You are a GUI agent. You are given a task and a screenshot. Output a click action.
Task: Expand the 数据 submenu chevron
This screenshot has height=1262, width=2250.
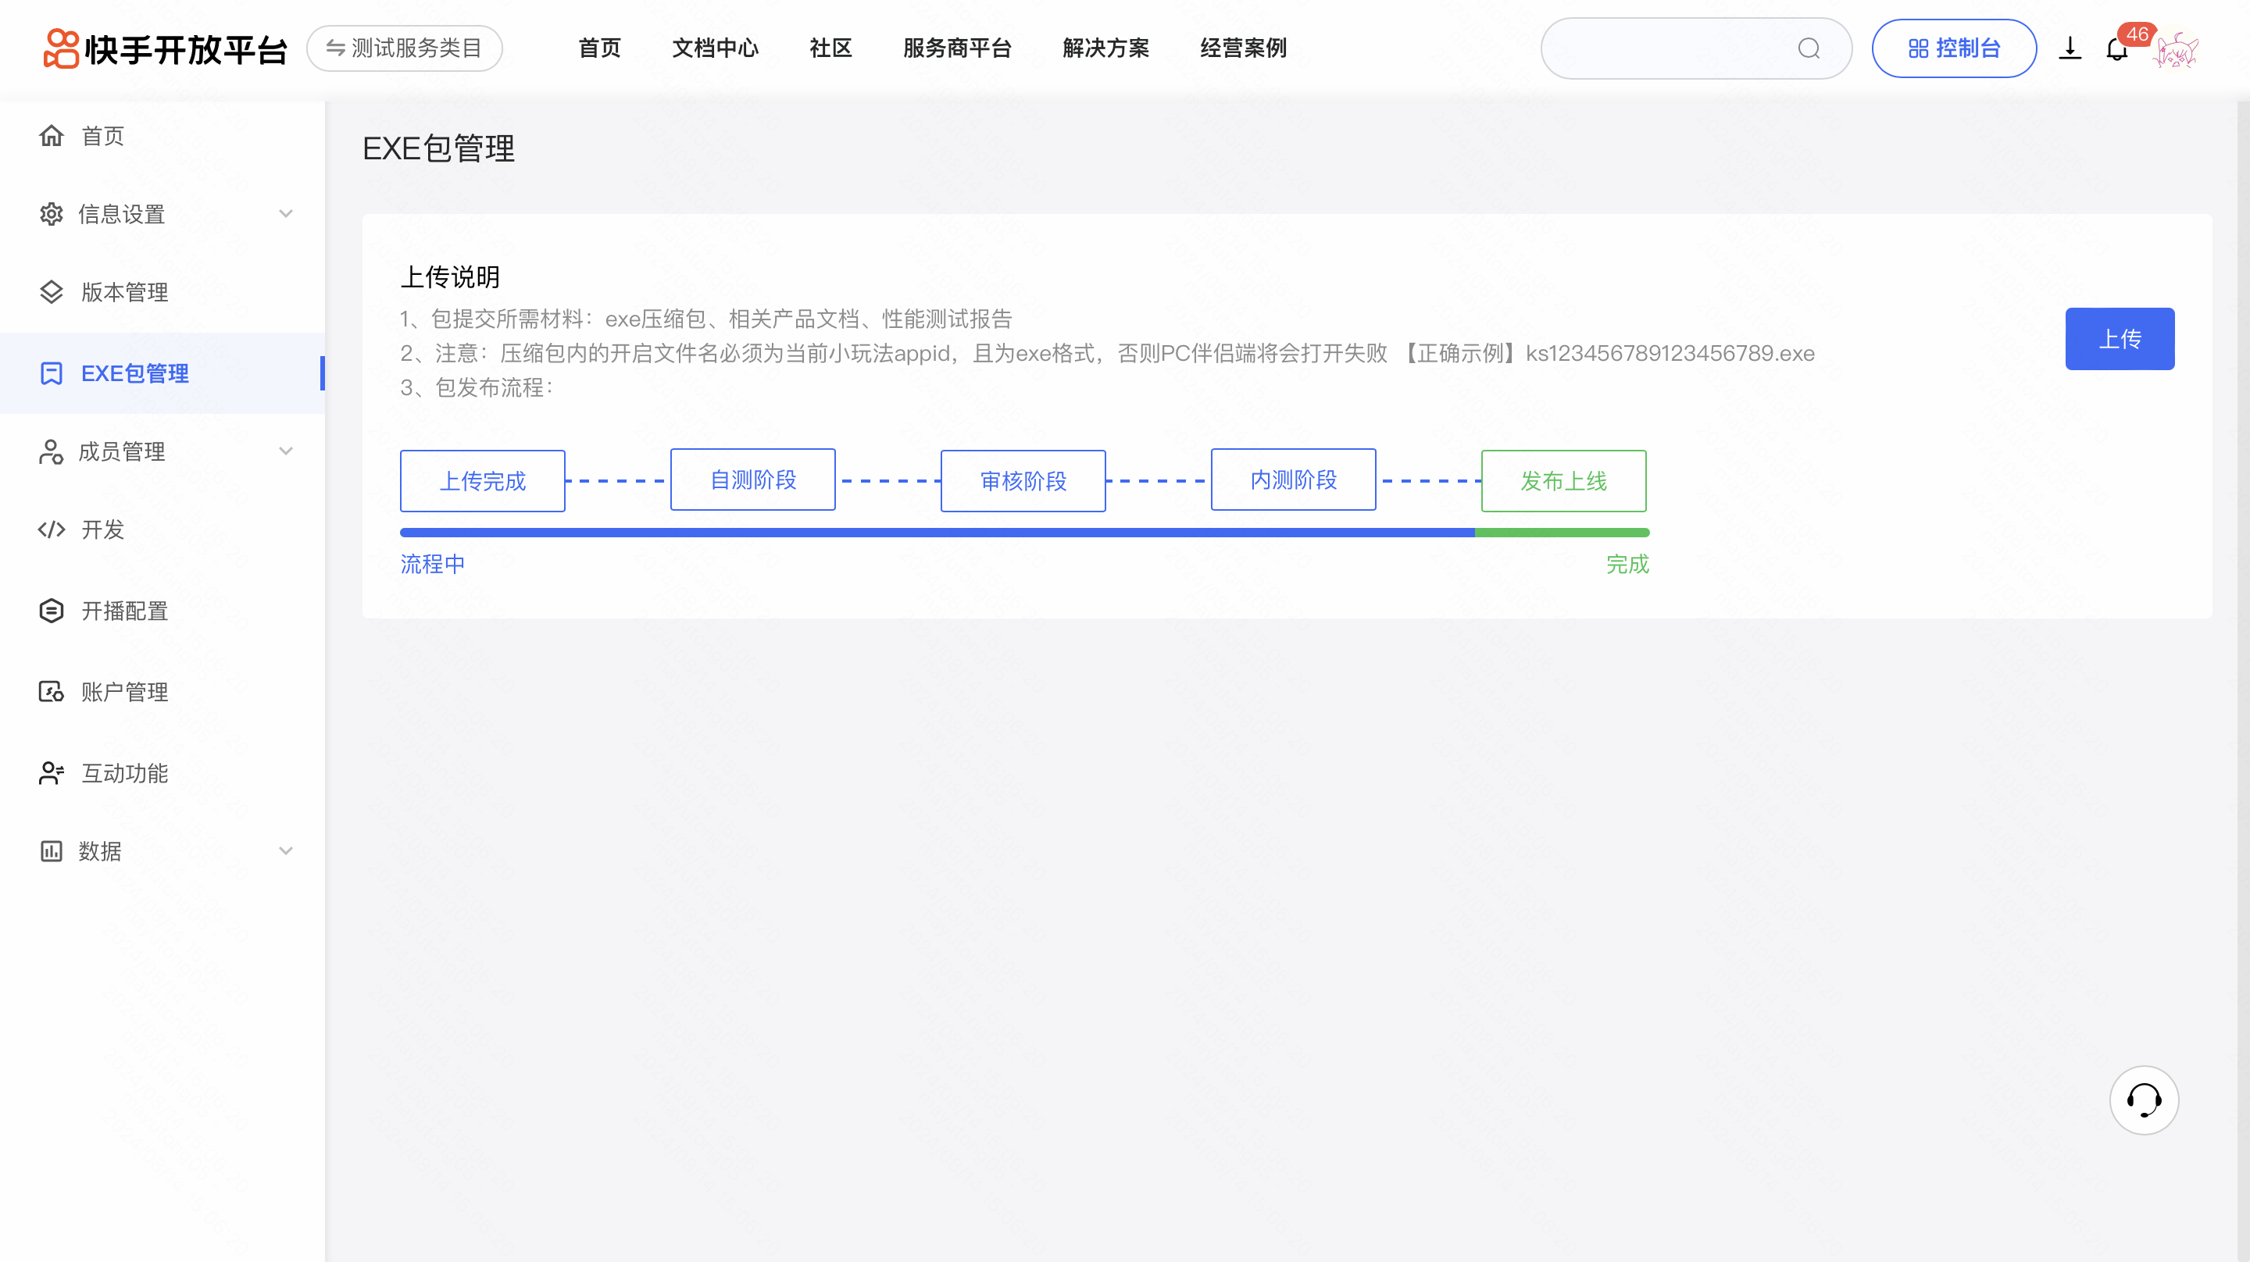[x=286, y=850]
